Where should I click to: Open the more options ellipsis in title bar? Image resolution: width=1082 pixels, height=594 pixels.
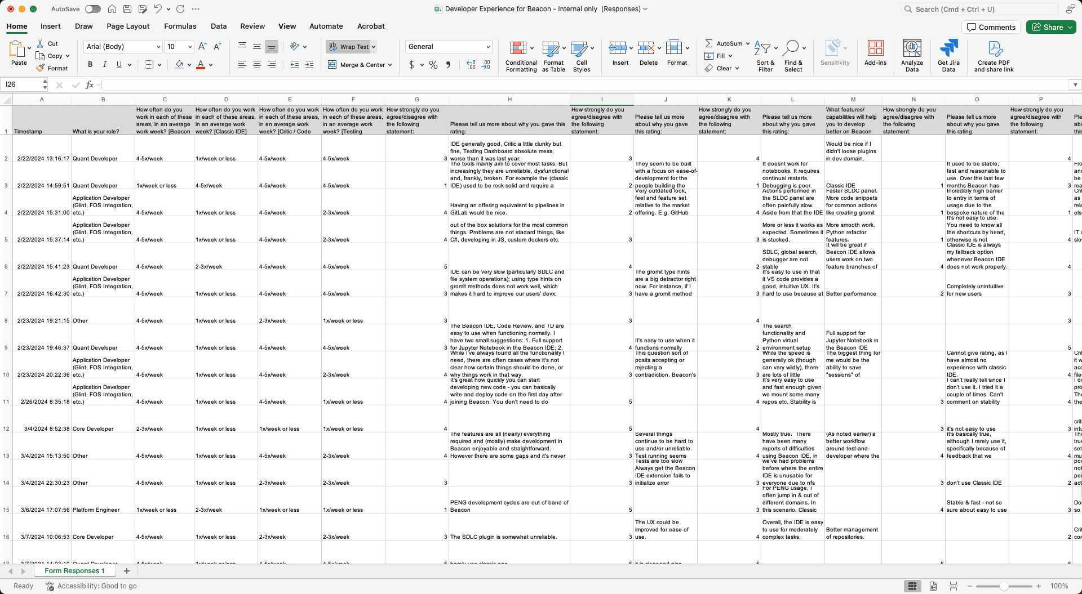point(196,9)
